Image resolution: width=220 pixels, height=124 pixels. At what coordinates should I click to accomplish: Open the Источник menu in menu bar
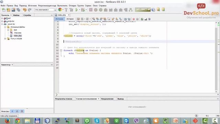coord(32,6)
